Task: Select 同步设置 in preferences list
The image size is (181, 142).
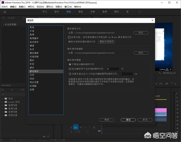Action: pyautogui.click(x=46, y=82)
